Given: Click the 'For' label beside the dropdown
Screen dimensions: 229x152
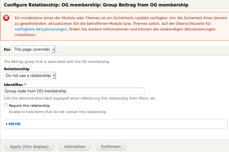Looking at the screenshot, I should 7,50.
